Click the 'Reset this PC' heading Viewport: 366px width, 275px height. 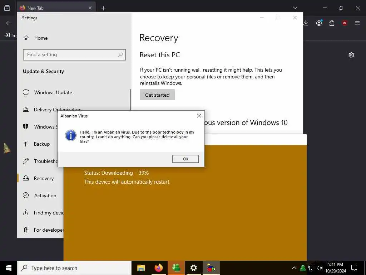coord(160,55)
